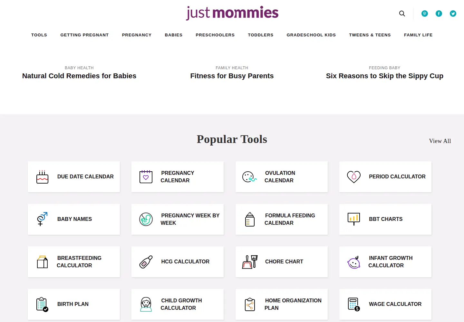Screen dimensions: 464x322
Task: Open the Birth Plan text link
Action: coord(73,304)
